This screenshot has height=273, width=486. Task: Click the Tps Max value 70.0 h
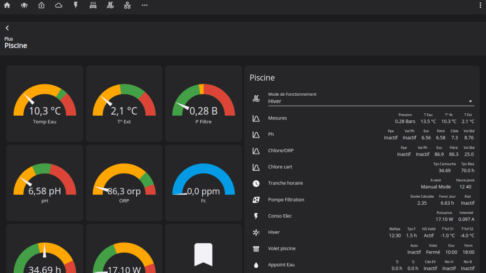click(467, 171)
